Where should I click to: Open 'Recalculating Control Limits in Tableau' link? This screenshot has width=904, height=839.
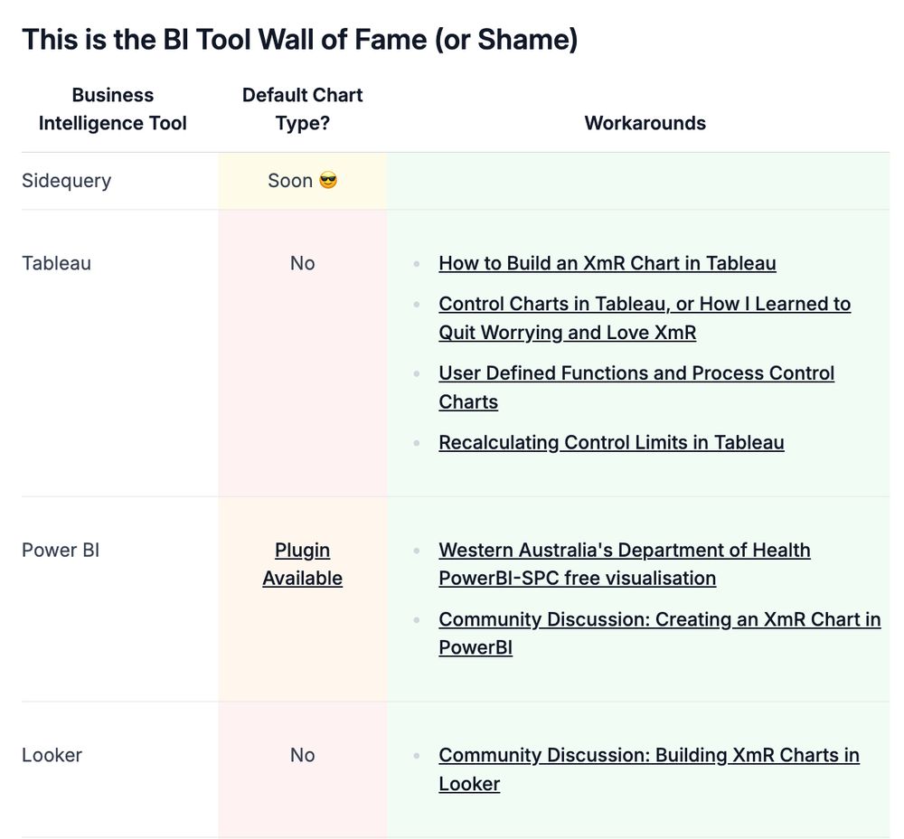point(611,443)
